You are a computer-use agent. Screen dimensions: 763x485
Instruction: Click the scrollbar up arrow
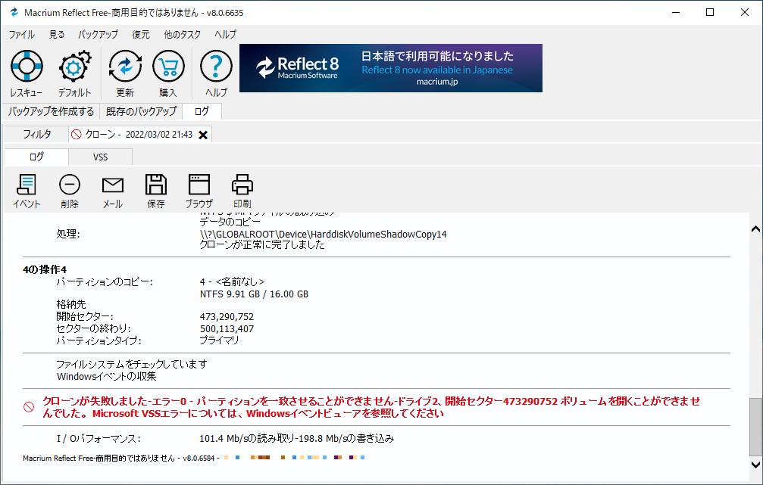(754, 228)
